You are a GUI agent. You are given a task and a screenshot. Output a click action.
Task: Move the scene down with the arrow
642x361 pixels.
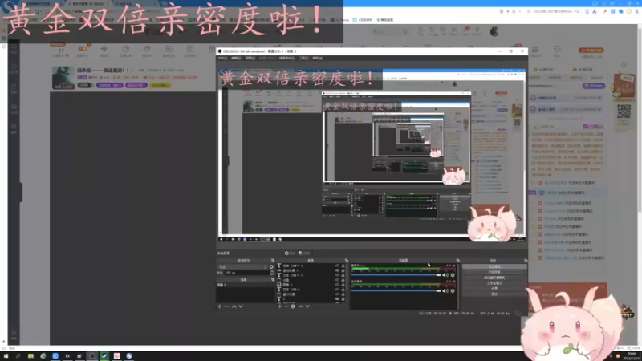(x=241, y=306)
